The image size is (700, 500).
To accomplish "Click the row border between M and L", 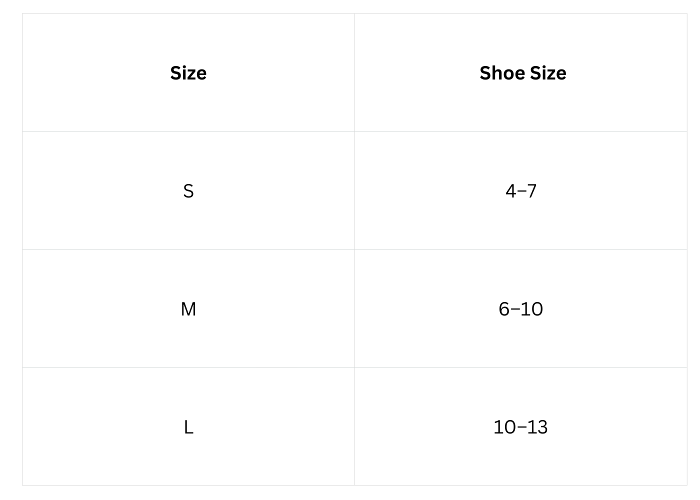I will point(250,367).
